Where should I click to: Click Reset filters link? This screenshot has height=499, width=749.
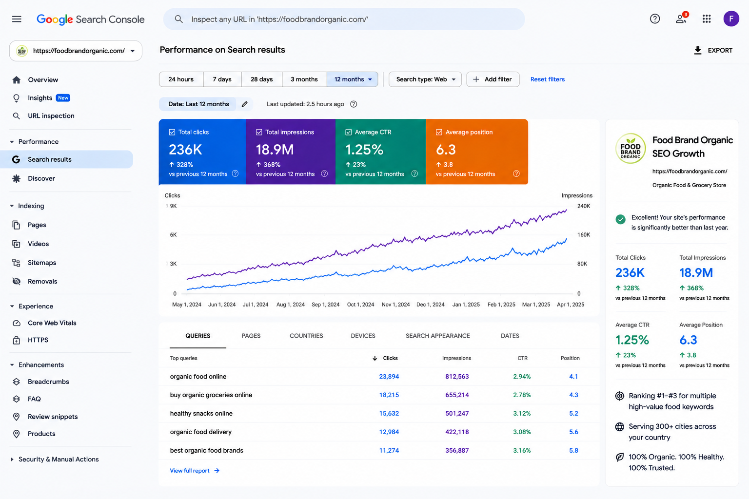[x=548, y=79]
